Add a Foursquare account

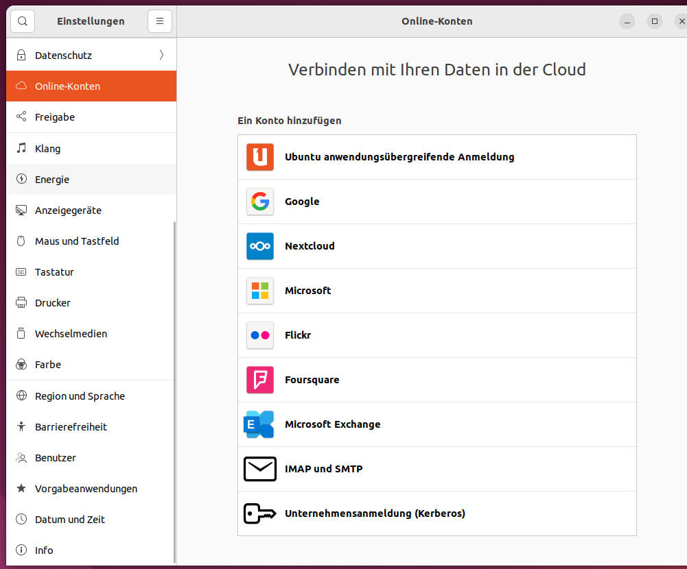(436, 380)
